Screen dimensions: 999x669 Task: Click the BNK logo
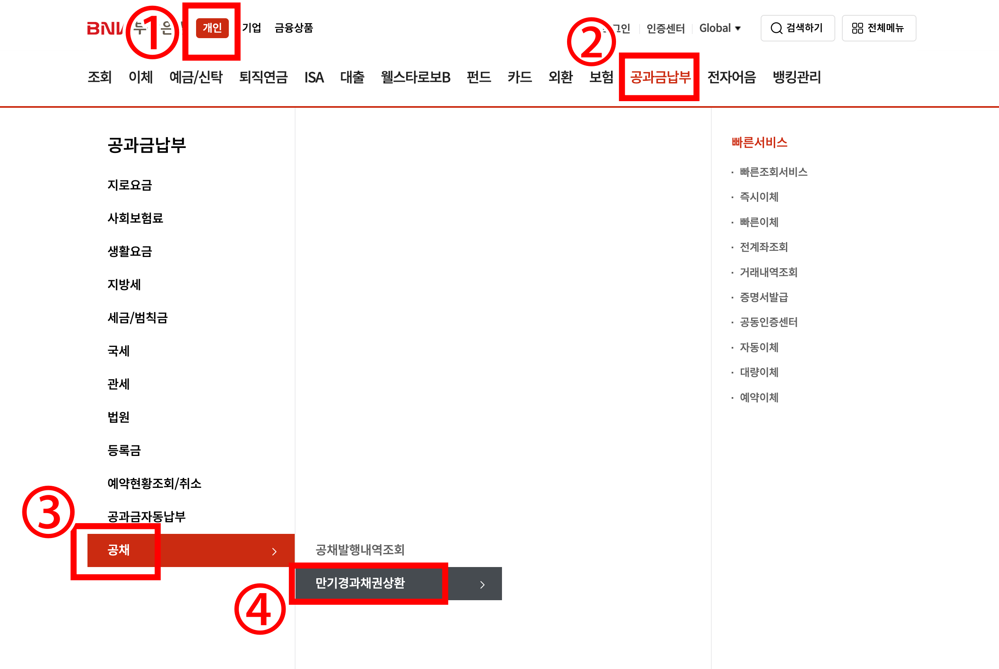tap(104, 28)
